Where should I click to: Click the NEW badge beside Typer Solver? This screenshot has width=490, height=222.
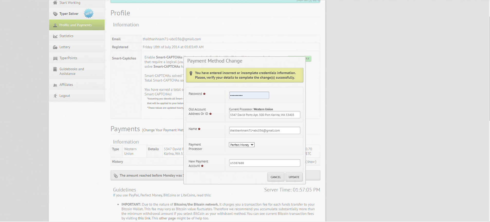tap(89, 13)
